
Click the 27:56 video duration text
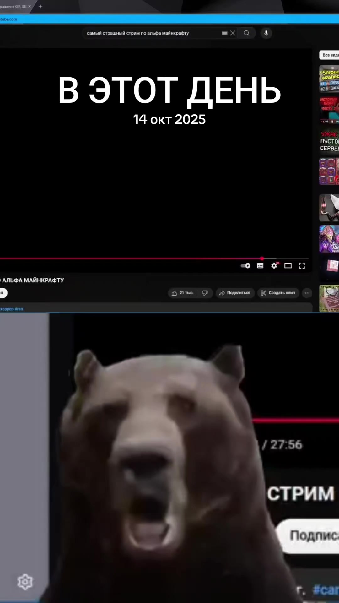point(286,445)
